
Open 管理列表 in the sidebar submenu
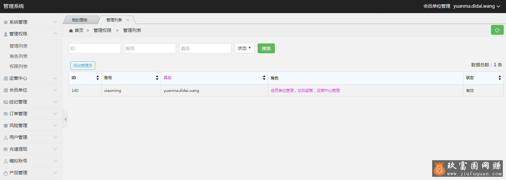tap(19, 46)
